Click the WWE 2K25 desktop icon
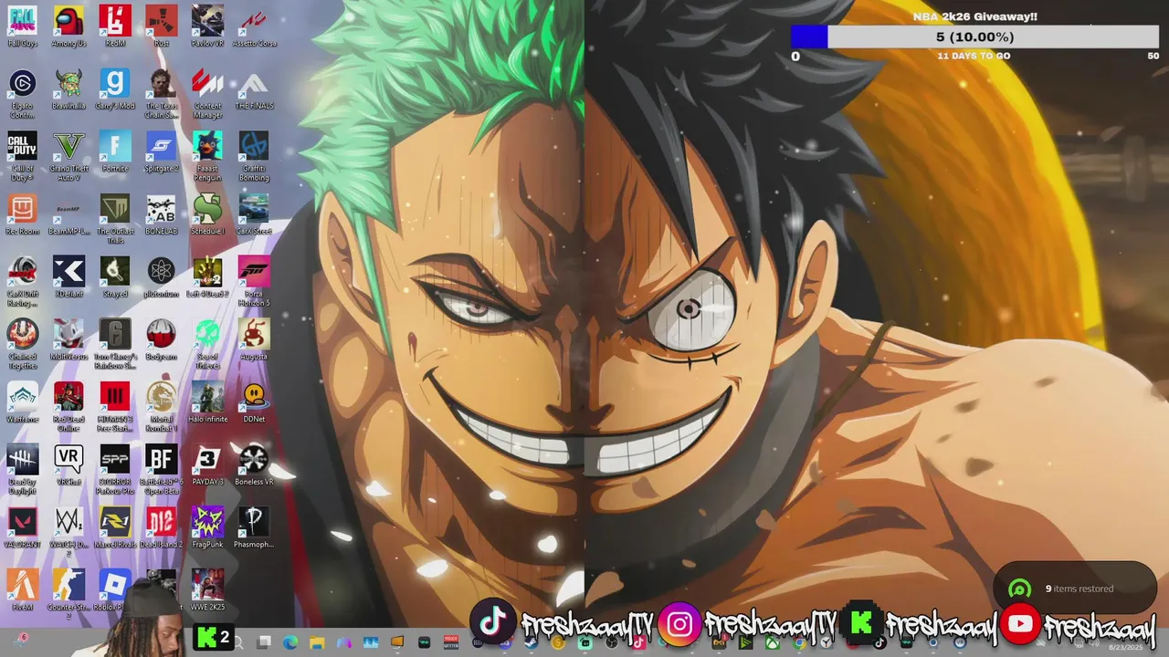The width and height of the screenshot is (1169, 657). (207, 589)
